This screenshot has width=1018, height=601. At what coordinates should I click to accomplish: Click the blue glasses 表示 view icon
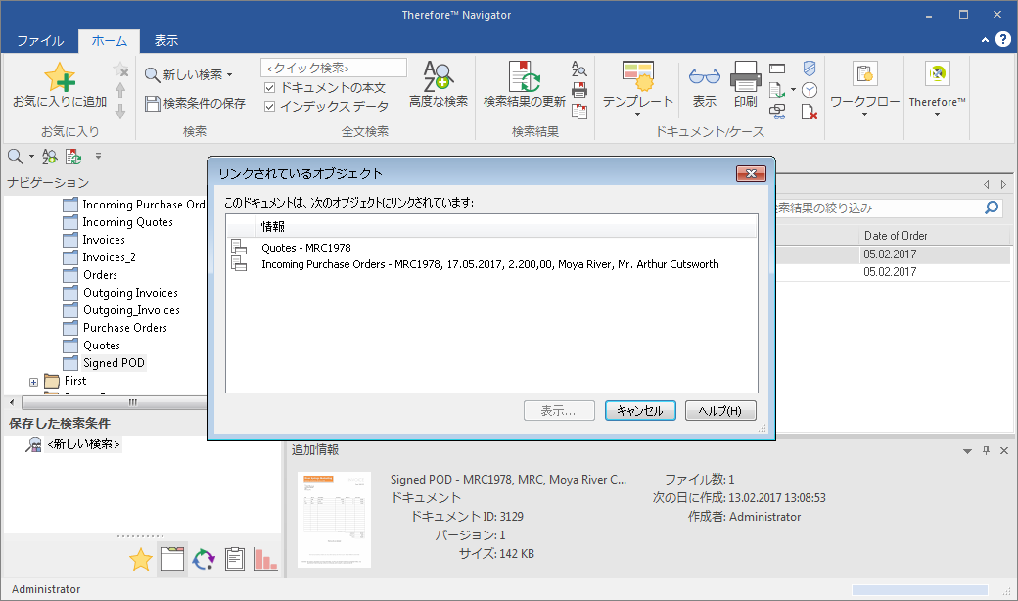(705, 84)
